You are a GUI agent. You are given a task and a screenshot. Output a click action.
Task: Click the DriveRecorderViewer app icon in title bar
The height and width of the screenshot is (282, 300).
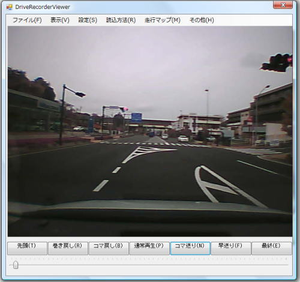pos(10,7)
